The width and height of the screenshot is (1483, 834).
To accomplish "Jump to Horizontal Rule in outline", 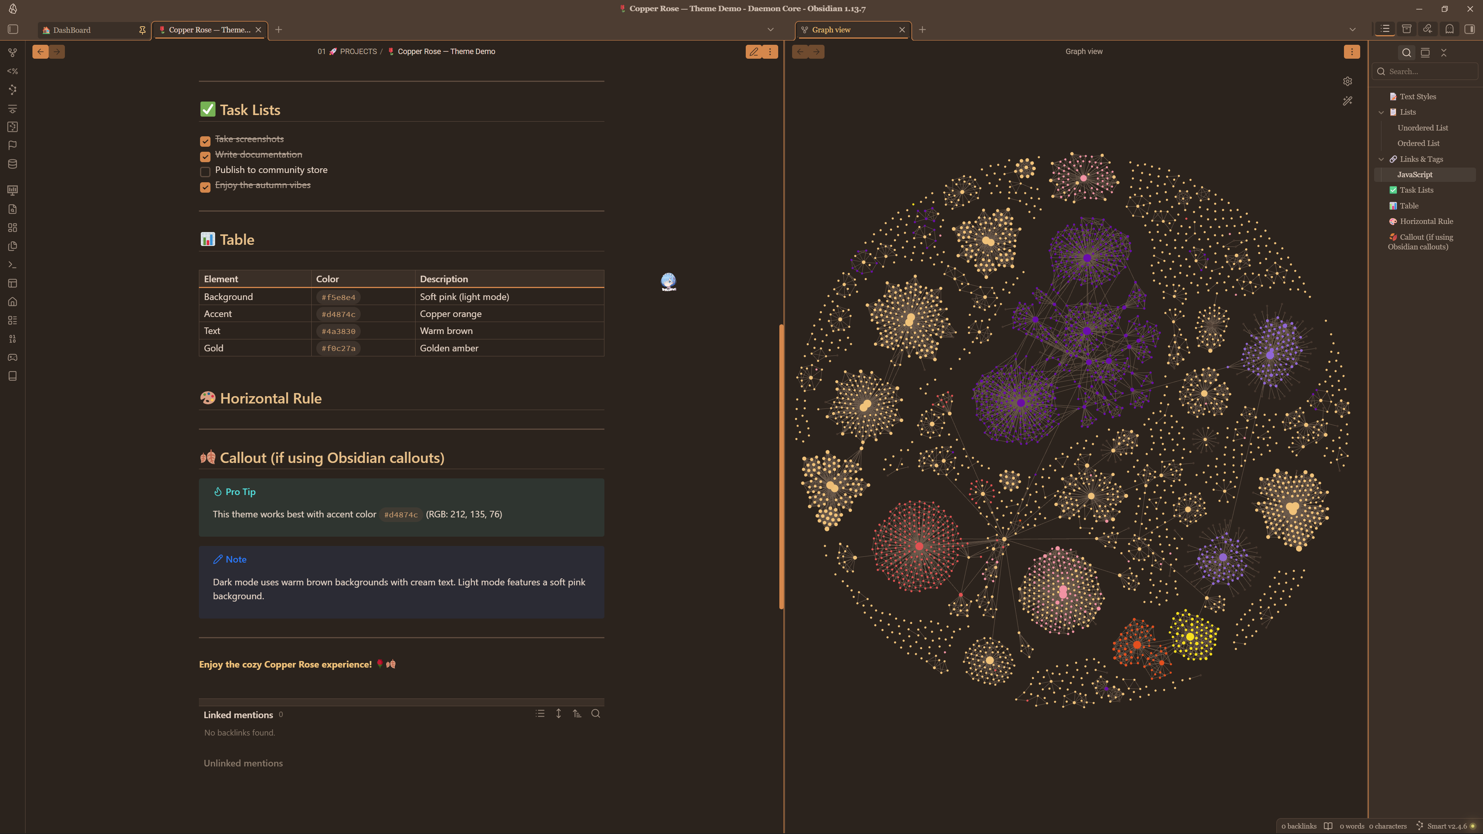I will [x=1426, y=222].
